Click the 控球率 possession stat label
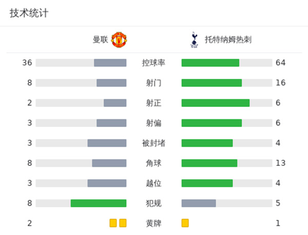The width and height of the screenshot is (308, 235). pyautogui.click(x=153, y=63)
